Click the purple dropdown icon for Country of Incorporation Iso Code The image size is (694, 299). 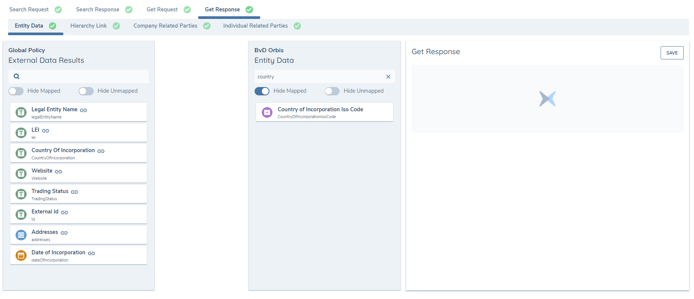267,112
